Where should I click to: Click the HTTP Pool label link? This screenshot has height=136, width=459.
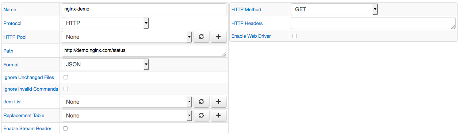(15, 37)
